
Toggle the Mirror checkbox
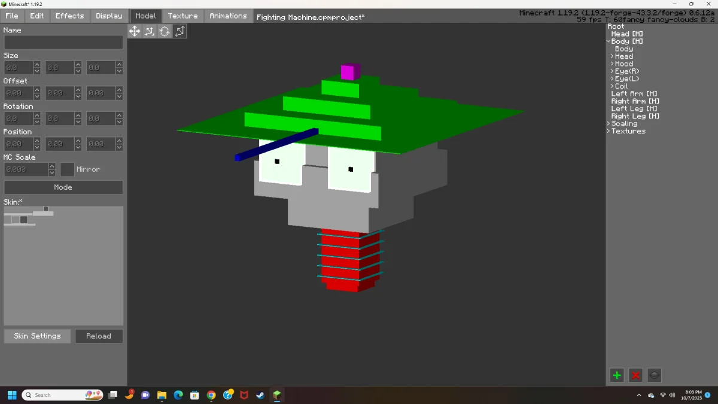pyautogui.click(x=68, y=169)
